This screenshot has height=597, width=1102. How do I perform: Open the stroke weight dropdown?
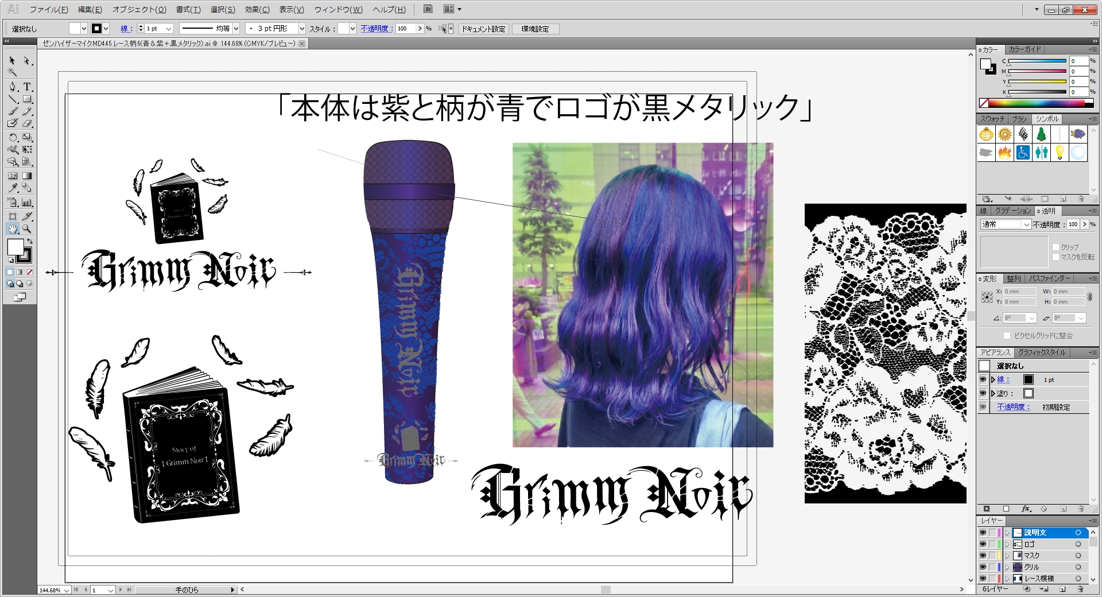point(169,29)
